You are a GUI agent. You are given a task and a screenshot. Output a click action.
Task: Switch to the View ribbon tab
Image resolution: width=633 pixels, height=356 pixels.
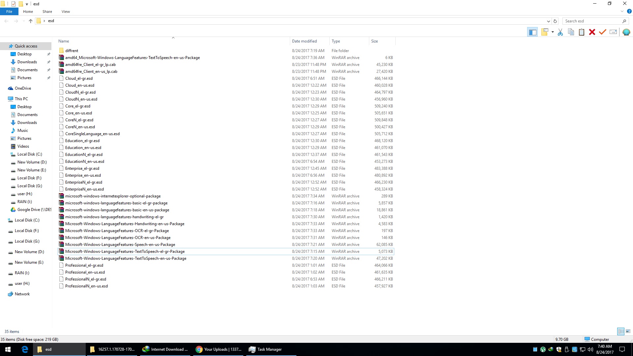coord(66,12)
